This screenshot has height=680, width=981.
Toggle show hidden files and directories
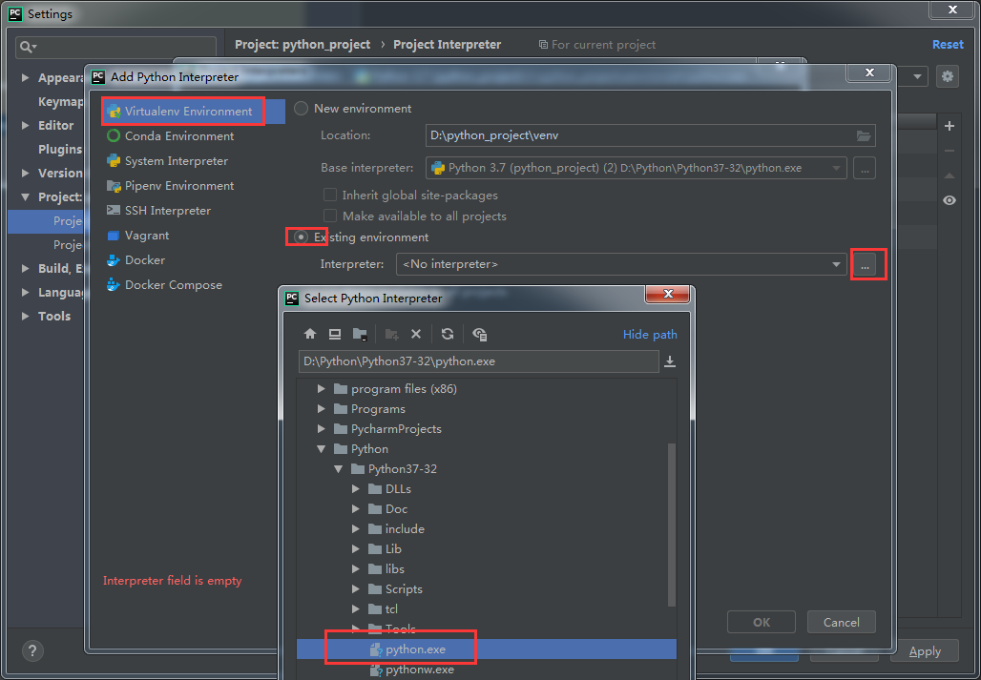480,334
